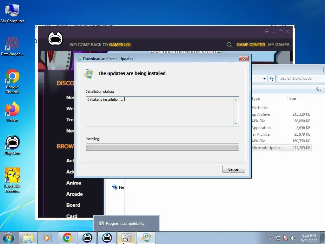
Task: Open Windows Explorer from taskbar
Action: 28,238
